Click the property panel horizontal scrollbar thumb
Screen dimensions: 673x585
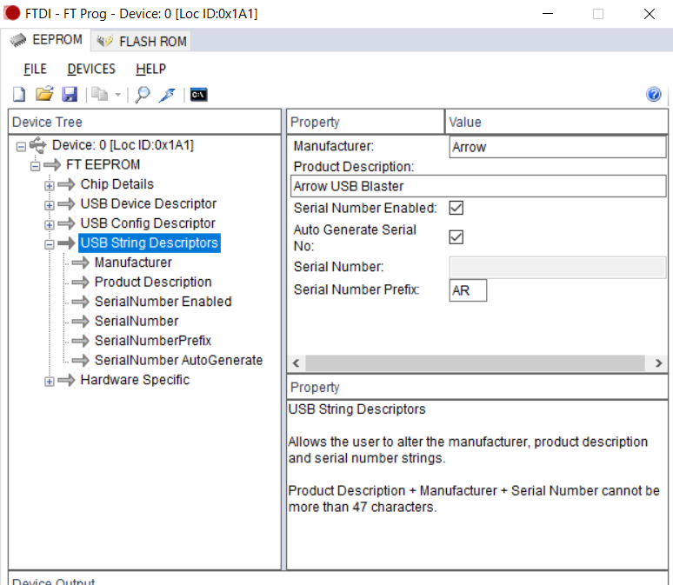[x=475, y=363]
